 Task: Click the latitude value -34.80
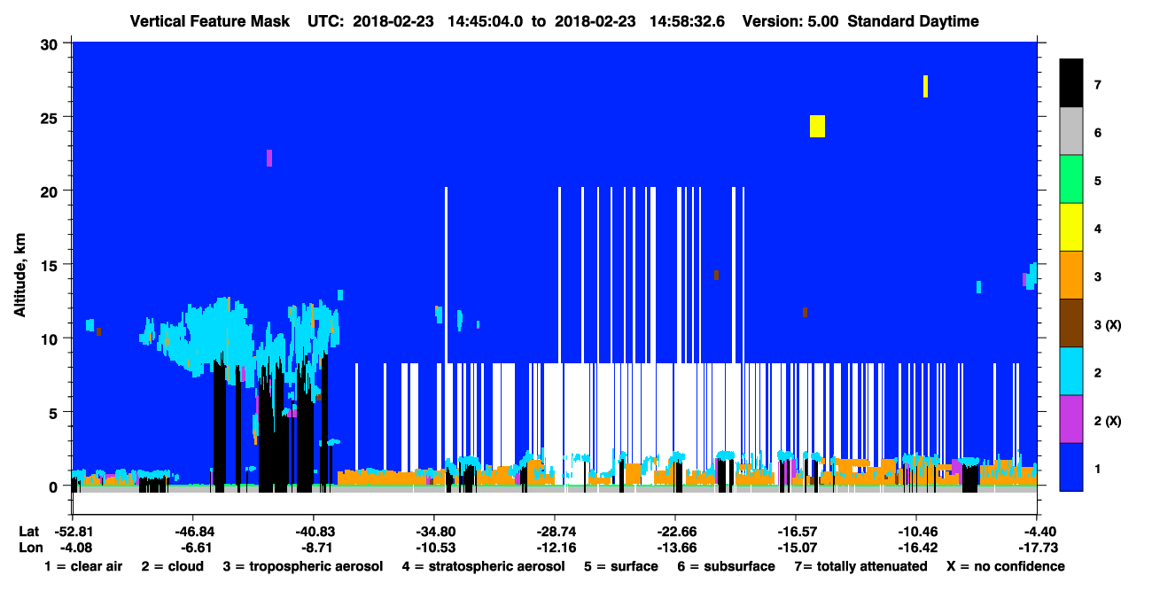point(434,531)
